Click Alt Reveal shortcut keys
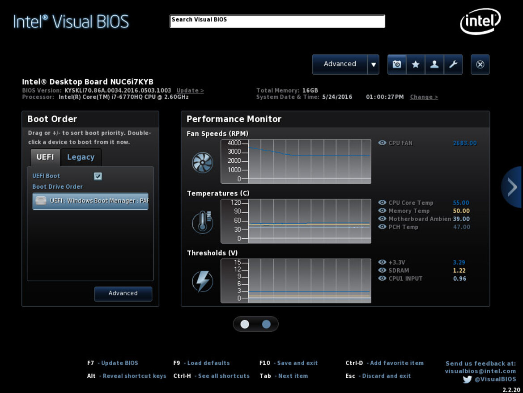This screenshot has width=523, height=393. pos(127,376)
